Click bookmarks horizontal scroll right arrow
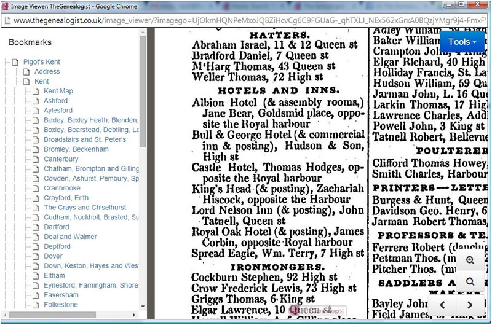This screenshot has width=492, height=325. [x=134, y=315]
